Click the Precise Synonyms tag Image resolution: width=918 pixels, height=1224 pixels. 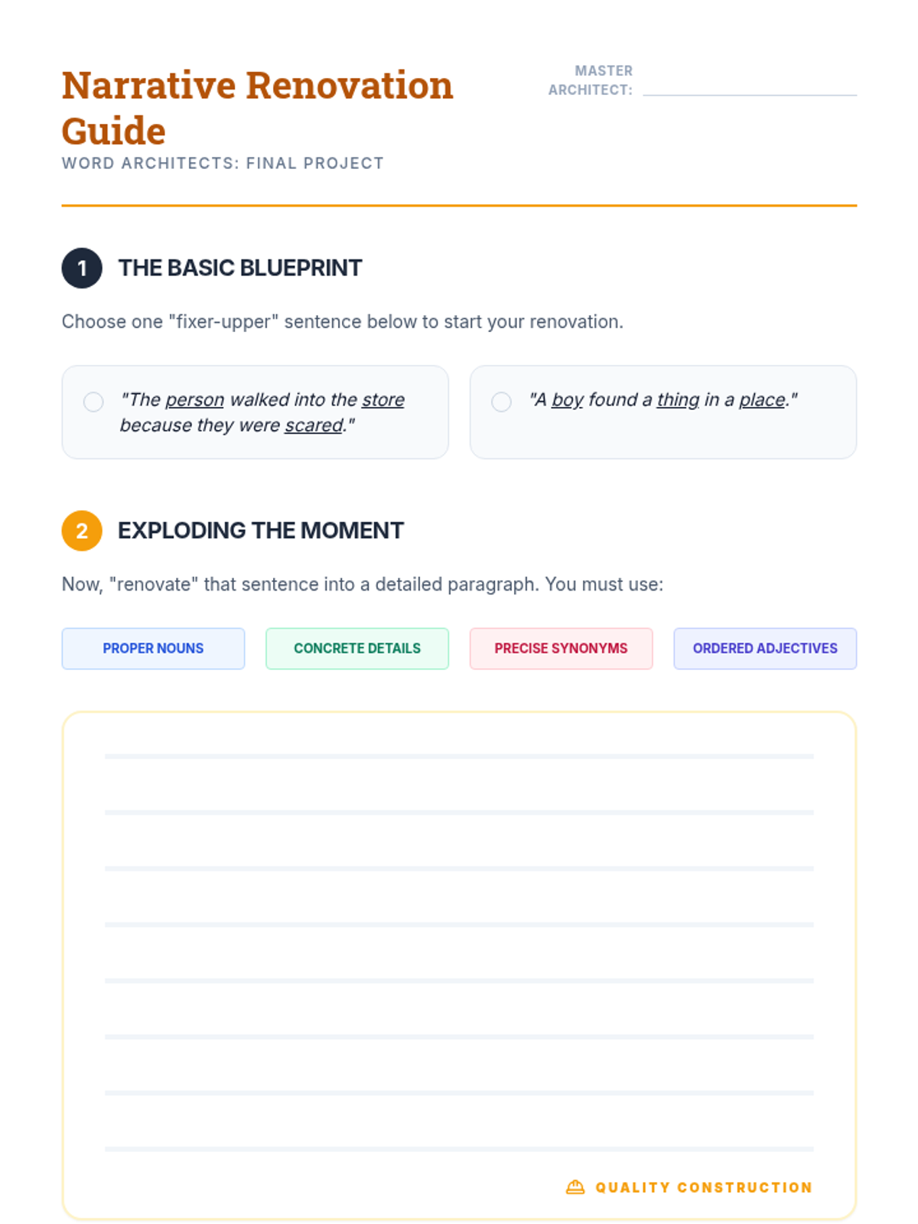(x=561, y=649)
